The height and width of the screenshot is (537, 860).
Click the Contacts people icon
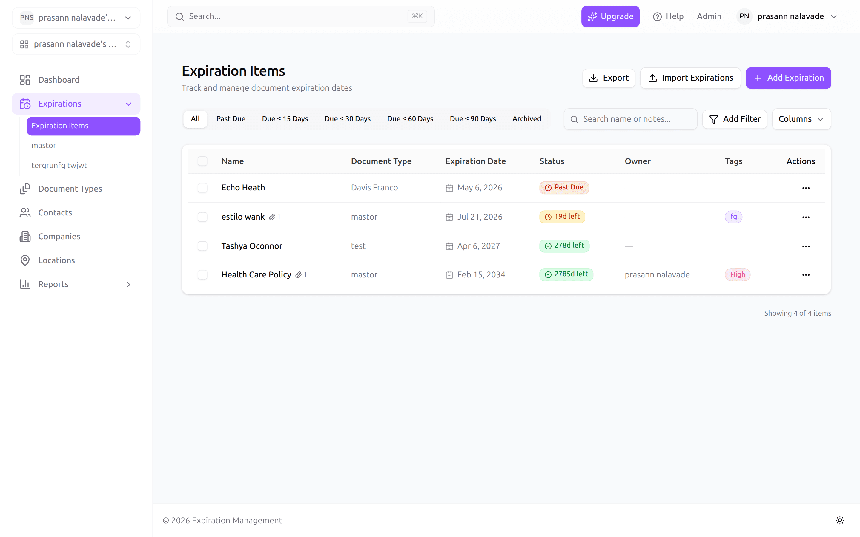pyautogui.click(x=25, y=212)
